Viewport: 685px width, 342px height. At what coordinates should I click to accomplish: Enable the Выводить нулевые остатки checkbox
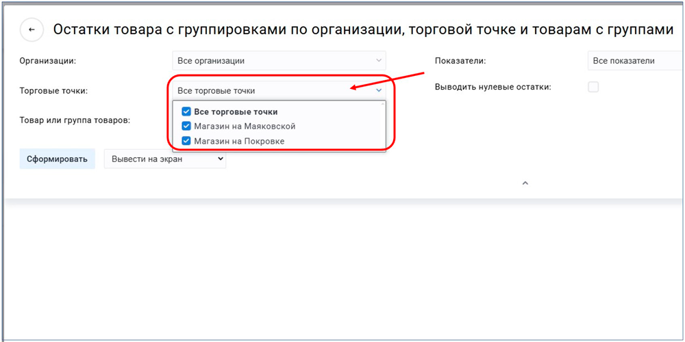coord(593,87)
